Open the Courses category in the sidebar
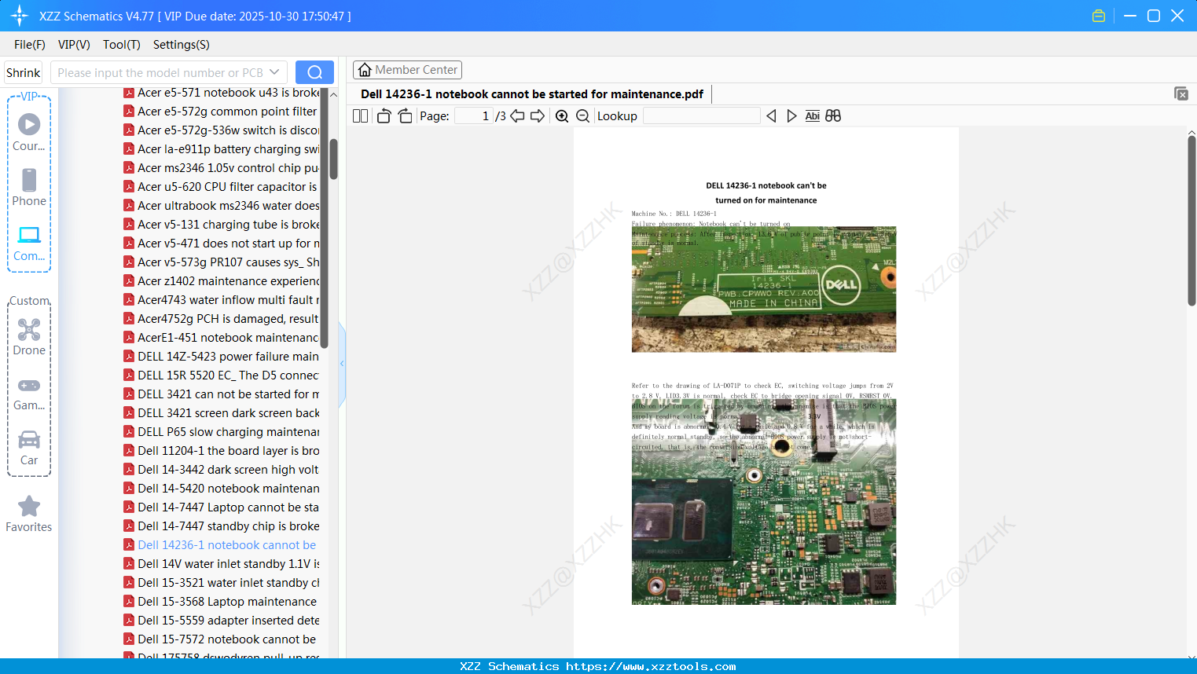This screenshot has width=1197, height=674. pyautogui.click(x=29, y=132)
